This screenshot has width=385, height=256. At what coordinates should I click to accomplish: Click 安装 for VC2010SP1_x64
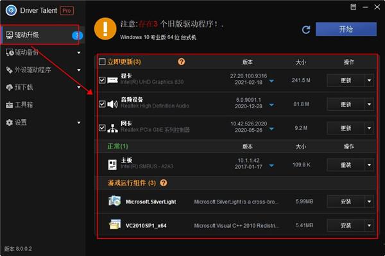point(346,225)
